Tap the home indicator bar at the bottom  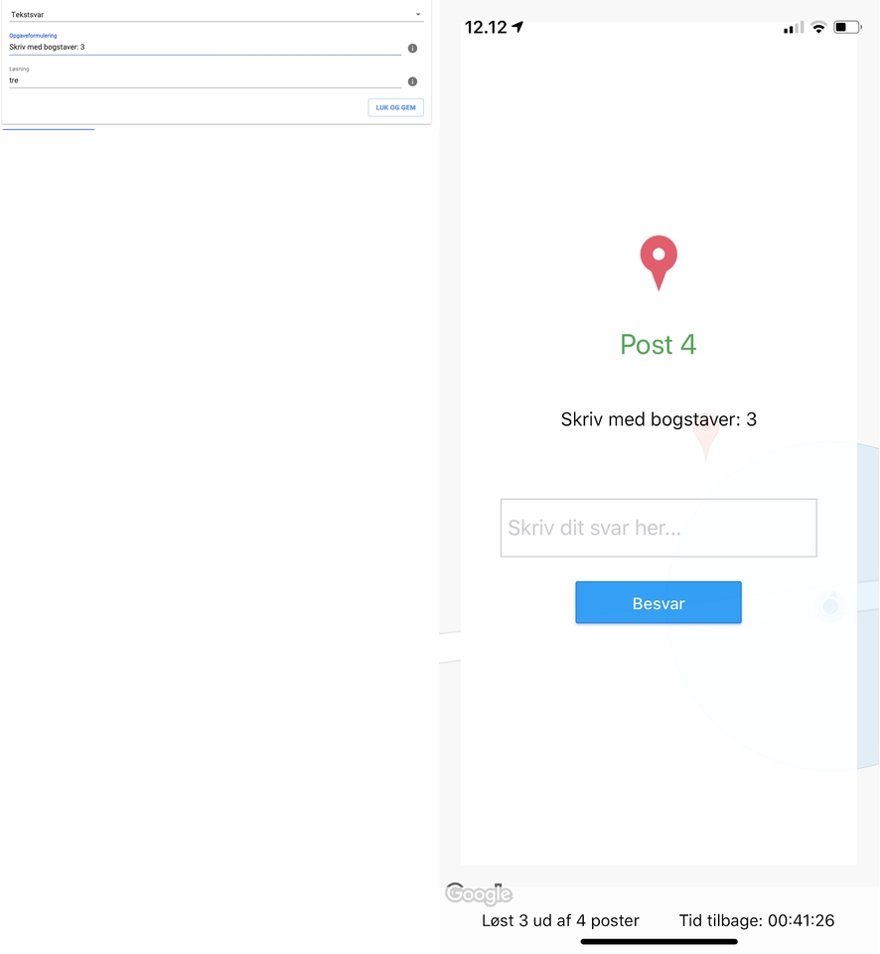pos(659,941)
